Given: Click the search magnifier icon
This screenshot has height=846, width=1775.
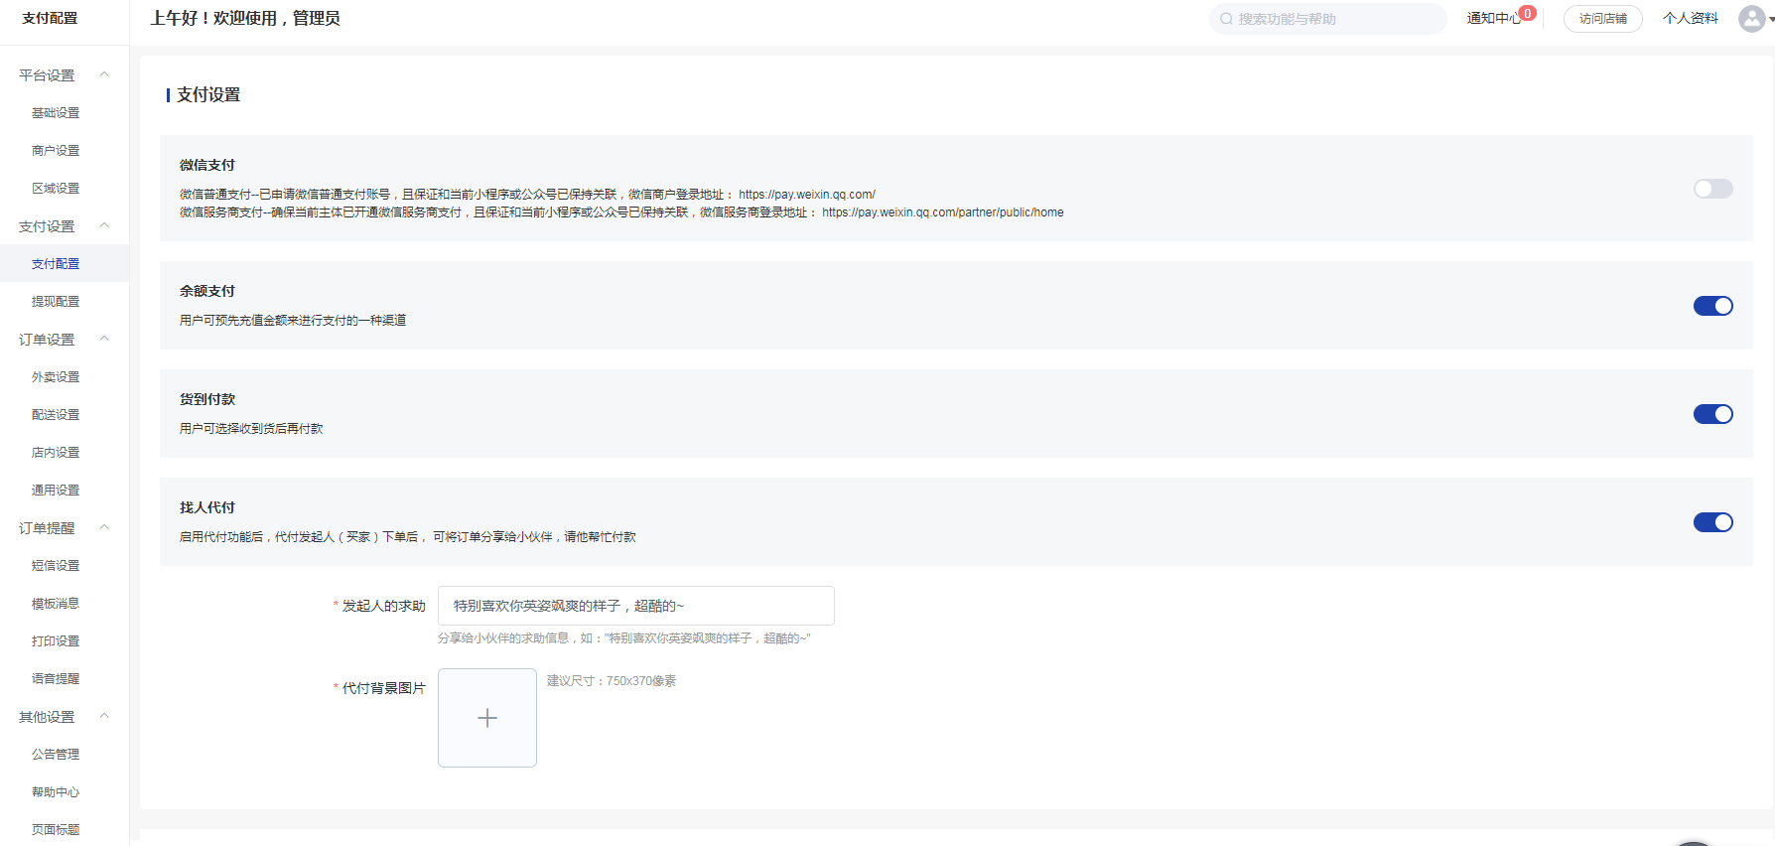Looking at the screenshot, I should (1226, 19).
